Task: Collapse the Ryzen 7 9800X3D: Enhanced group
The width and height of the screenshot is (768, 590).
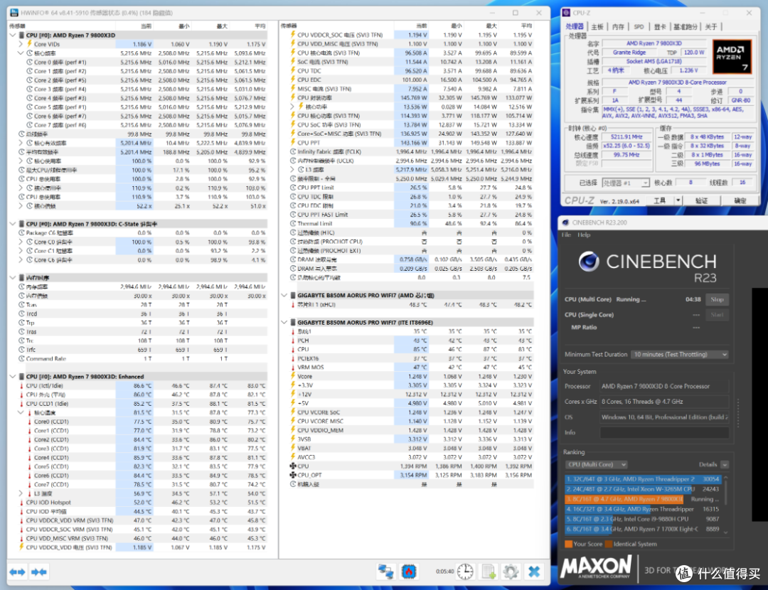Action: pyautogui.click(x=13, y=377)
